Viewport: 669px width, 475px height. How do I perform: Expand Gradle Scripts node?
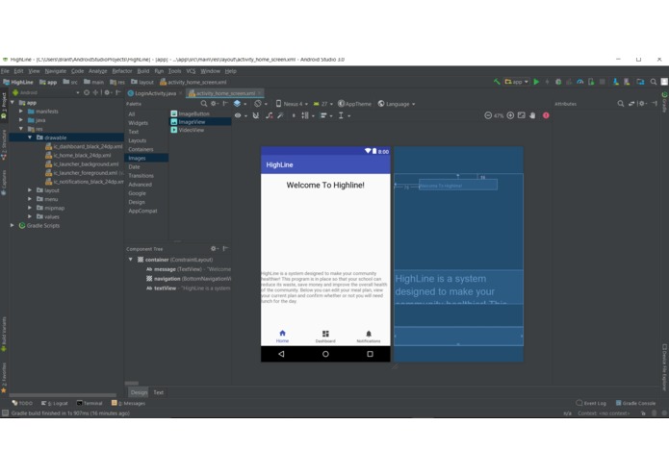[13, 225]
